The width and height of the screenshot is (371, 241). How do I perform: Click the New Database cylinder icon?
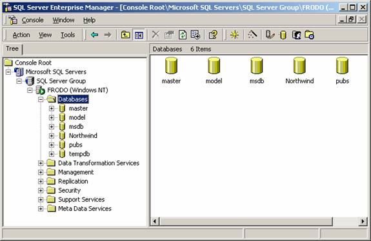(283, 35)
